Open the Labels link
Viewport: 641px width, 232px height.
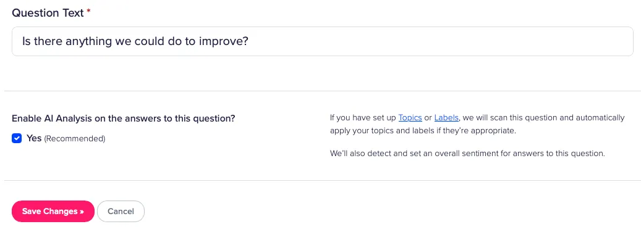pyautogui.click(x=446, y=118)
